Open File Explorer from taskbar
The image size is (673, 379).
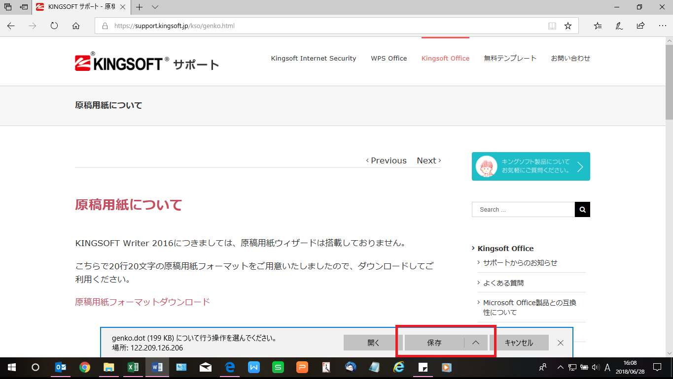109,367
